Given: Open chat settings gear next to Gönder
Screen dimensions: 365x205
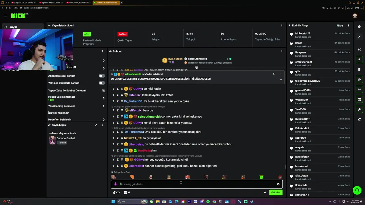Looking at the screenshot, I should (265, 192).
